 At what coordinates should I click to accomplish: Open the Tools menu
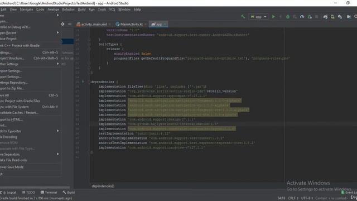pos(102,9)
